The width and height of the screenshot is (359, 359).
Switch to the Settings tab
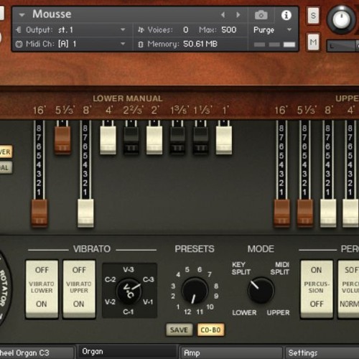(x=322, y=353)
